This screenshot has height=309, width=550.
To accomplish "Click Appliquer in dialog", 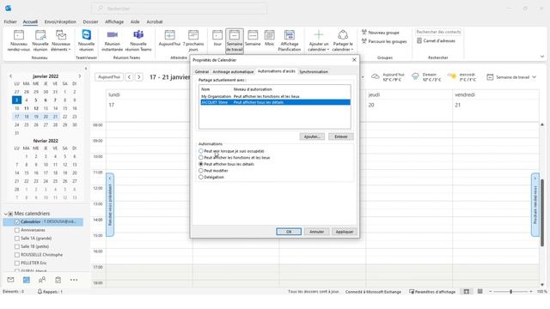I will click(345, 232).
